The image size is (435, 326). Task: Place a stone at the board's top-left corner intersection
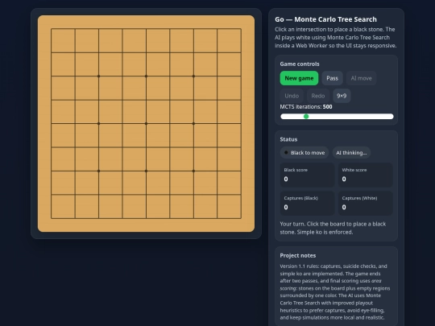(x=52, y=28)
